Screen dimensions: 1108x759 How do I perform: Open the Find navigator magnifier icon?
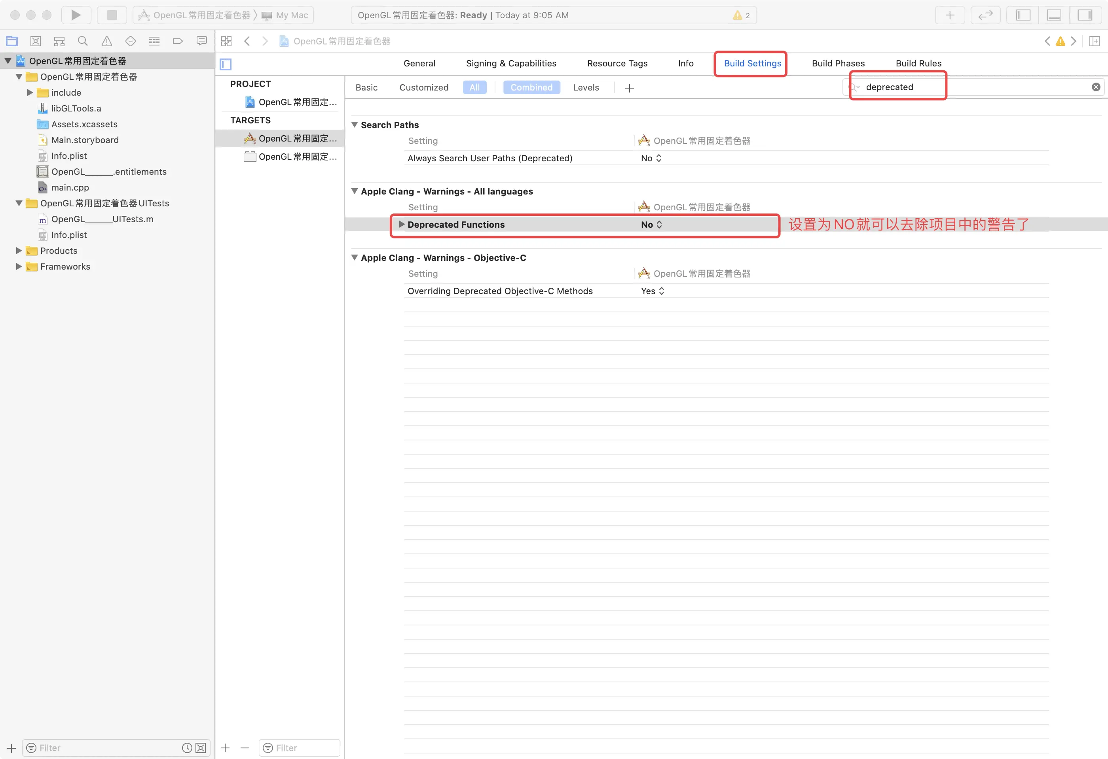click(x=83, y=41)
